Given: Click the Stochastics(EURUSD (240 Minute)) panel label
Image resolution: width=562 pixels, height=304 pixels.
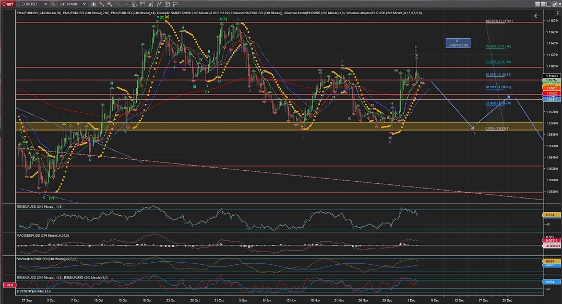Looking at the screenshot, I should [46, 259].
